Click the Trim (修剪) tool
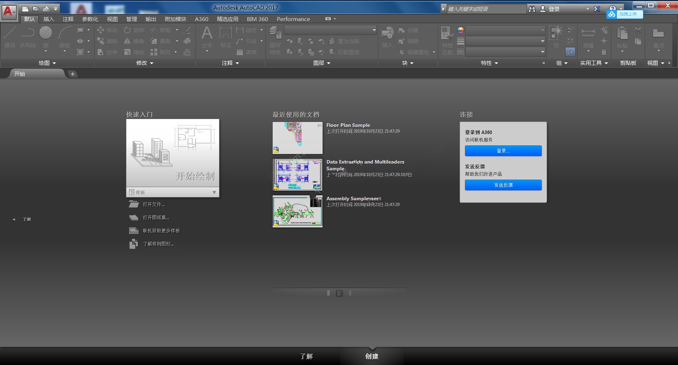Viewport: 678px width, 365px height. pos(160,30)
